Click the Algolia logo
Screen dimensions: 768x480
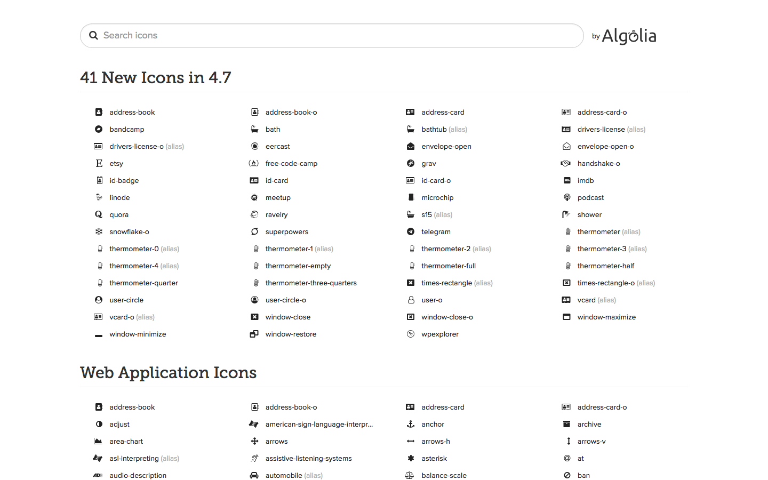[629, 36]
